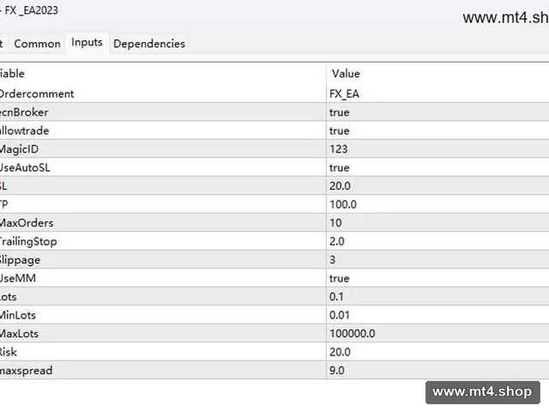Select the Slippage value 3

coord(437,259)
